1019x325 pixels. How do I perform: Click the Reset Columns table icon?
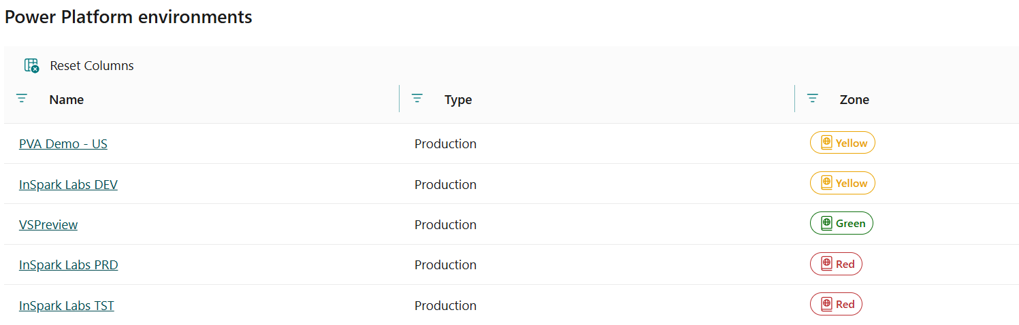(x=31, y=66)
